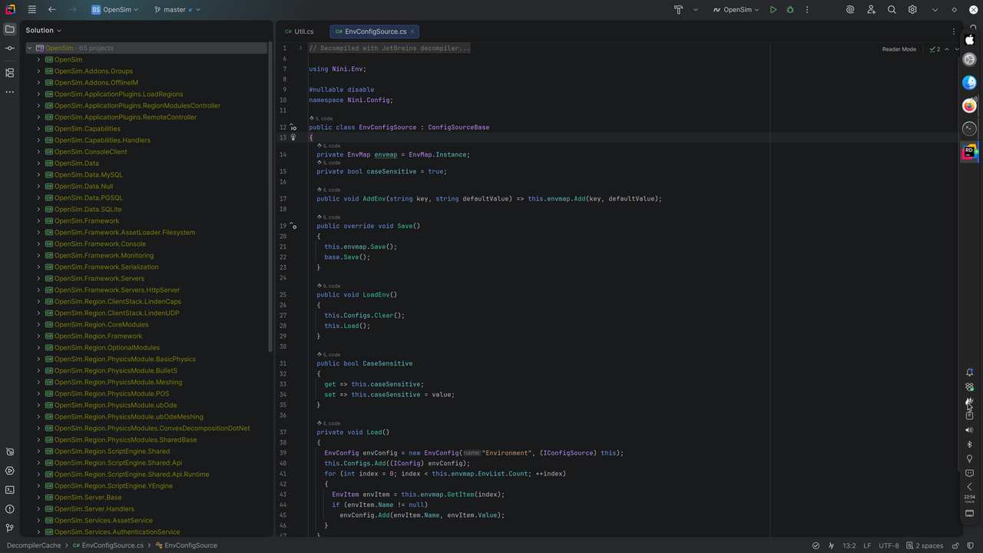Select OpenSim.Region.CoreModules in tree

(x=101, y=324)
